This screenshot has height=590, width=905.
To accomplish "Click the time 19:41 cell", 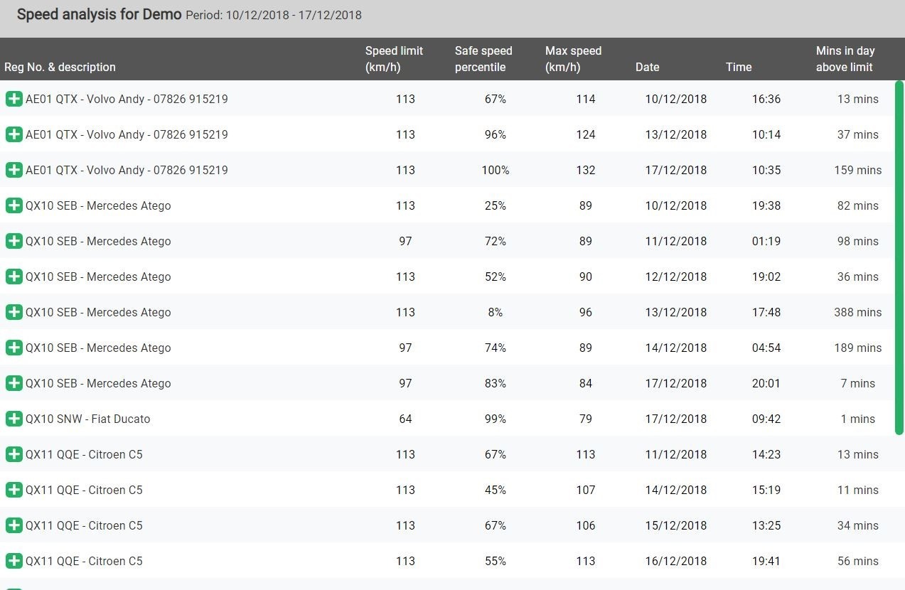I will coord(766,561).
